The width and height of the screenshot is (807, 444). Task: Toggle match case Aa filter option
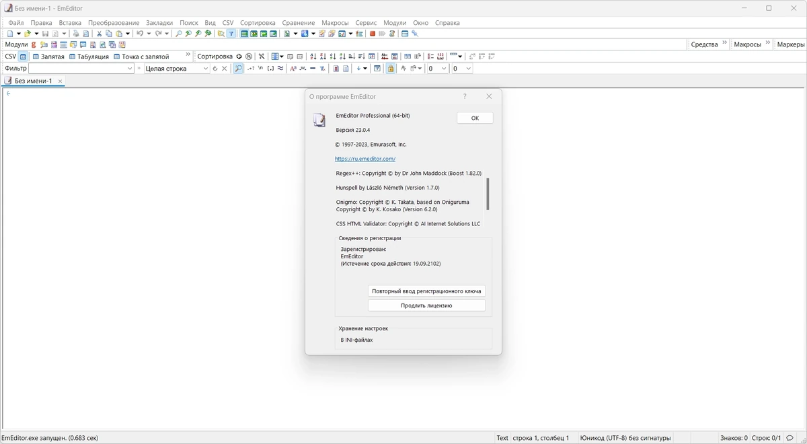coord(293,69)
